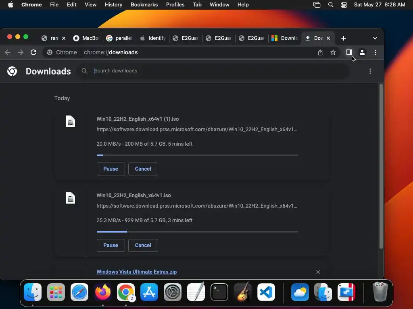The height and width of the screenshot is (309, 413).
Task: Open Google Chrome from the Dock
Action: [126, 292]
